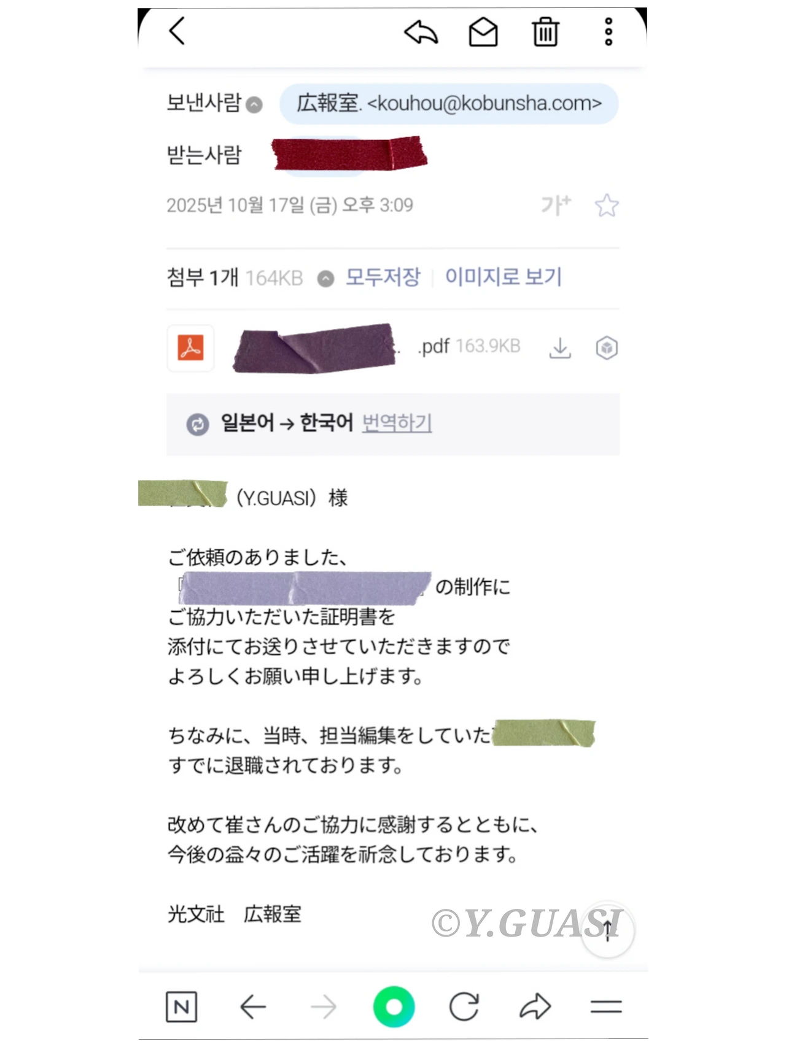Screen dimensions: 786x1047
Task: Open 이미지로 보기 attachment view
Action: tap(504, 277)
